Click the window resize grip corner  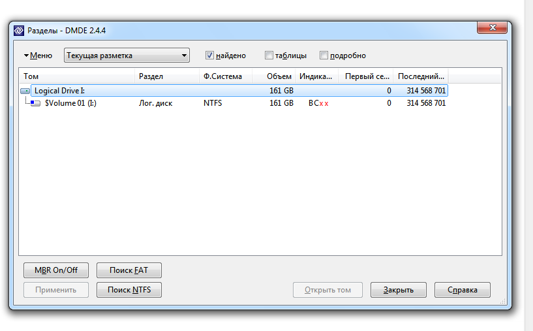click(x=503, y=301)
